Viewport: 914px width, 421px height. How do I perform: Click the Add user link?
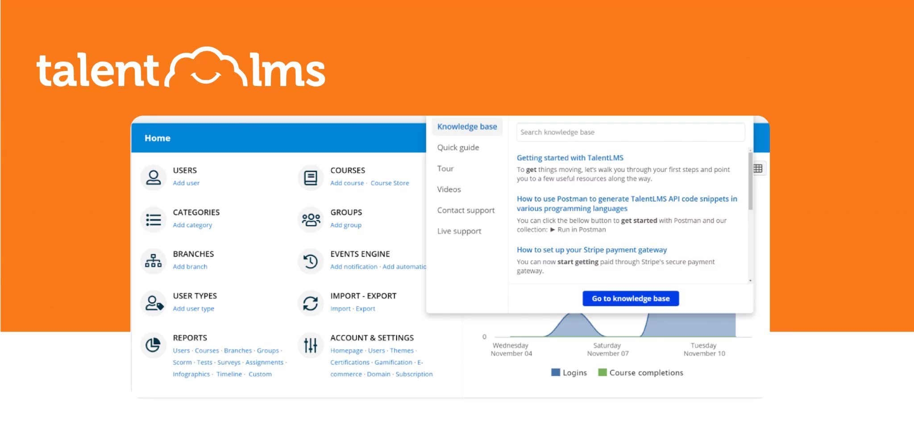(186, 183)
